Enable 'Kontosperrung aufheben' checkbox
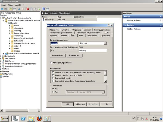This screenshot has height=122, width=163. (x=51, y=62)
